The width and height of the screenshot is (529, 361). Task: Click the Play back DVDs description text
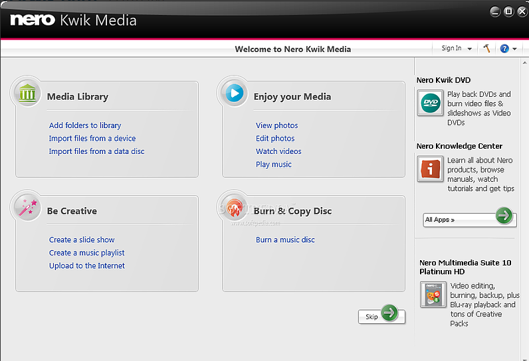coord(479,108)
